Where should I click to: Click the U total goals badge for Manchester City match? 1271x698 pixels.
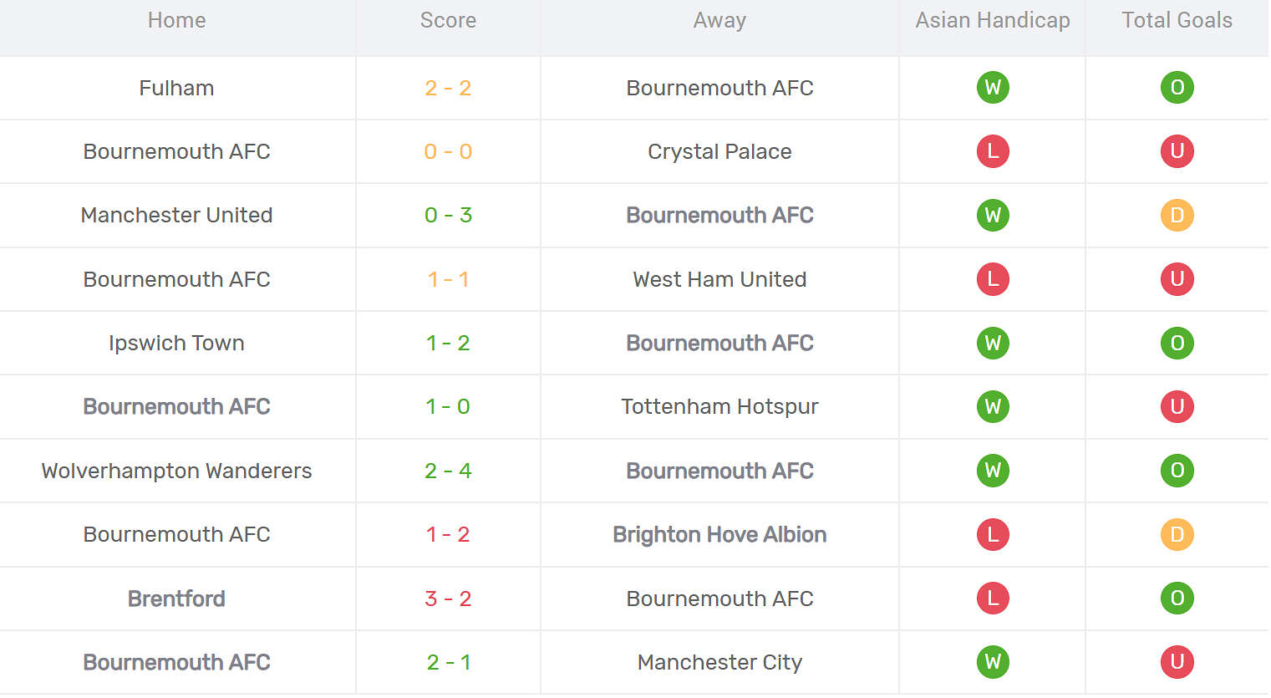pyautogui.click(x=1177, y=662)
